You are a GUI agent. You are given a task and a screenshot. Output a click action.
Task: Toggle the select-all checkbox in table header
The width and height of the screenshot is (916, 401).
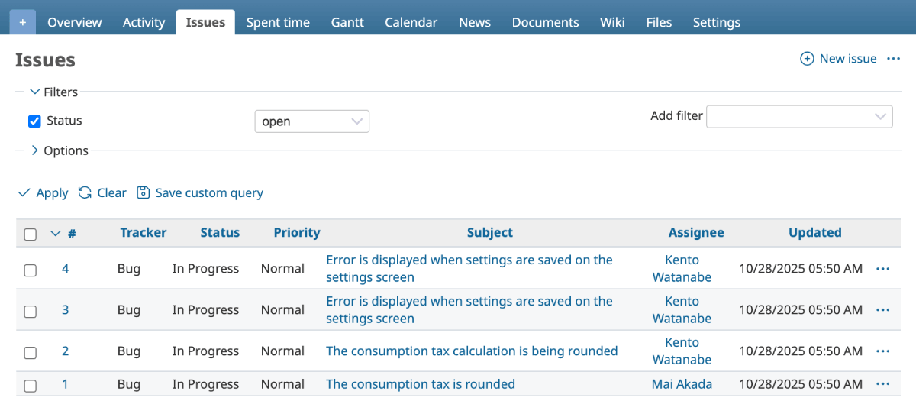[x=31, y=234]
